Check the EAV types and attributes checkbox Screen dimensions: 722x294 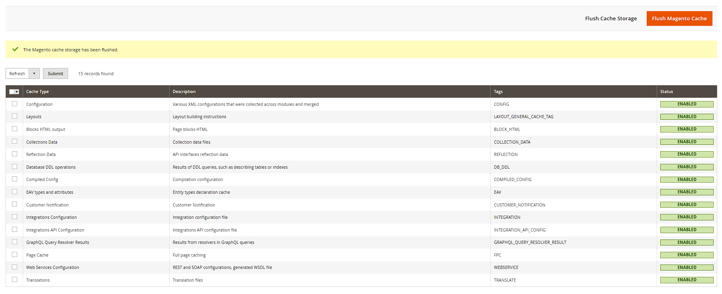pyautogui.click(x=15, y=192)
